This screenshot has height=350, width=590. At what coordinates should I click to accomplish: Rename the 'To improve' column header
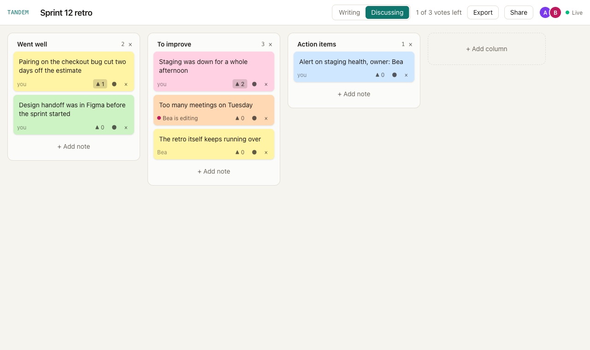coord(174,44)
